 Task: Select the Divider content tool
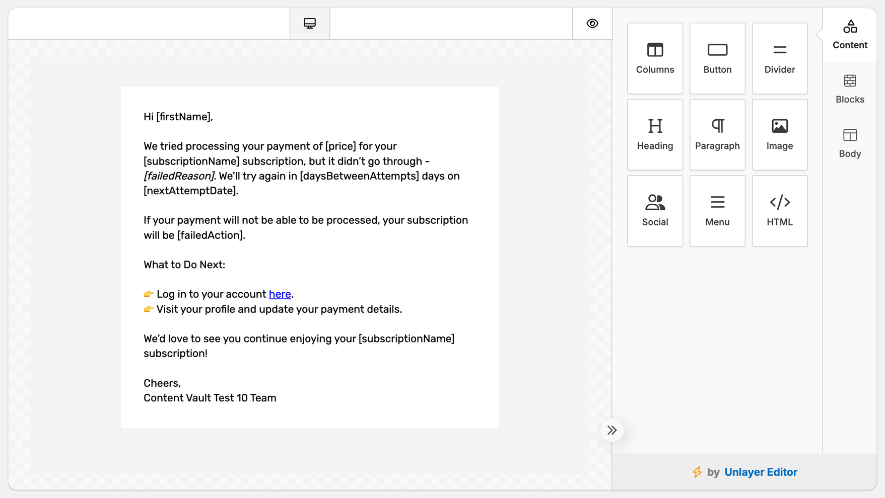coord(780,58)
